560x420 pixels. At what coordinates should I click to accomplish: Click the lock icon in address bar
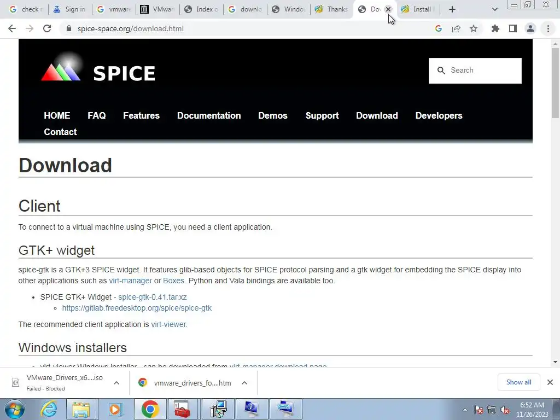69,28
